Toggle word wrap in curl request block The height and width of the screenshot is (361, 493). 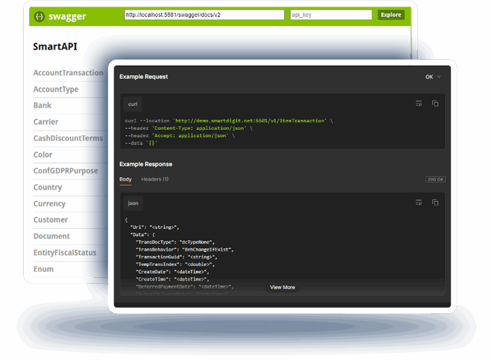pyautogui.click(x=418, y=103)
